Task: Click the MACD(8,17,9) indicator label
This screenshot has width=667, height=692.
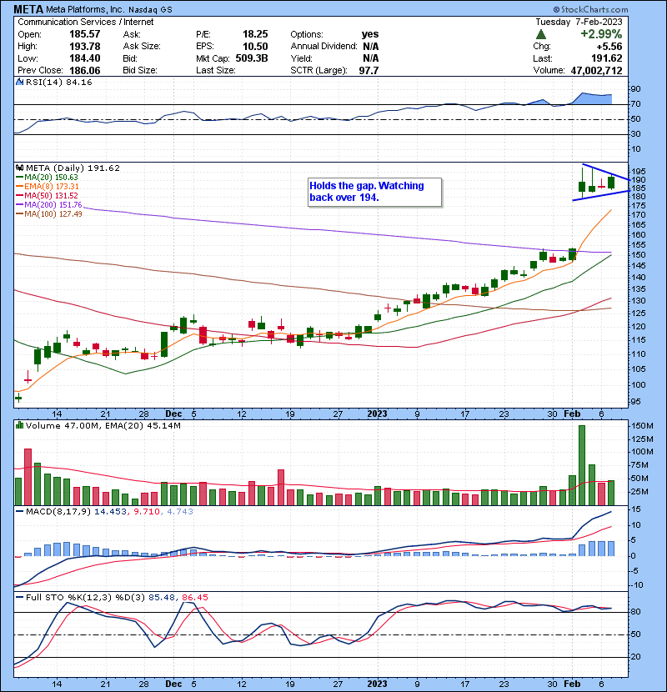Action: coord(58,512)
